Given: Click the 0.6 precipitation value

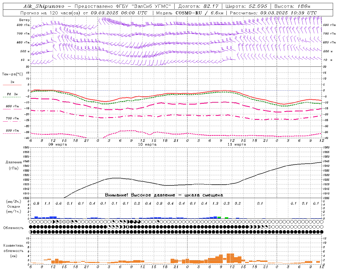Looking at the screenshot, I should click(58, 203).
